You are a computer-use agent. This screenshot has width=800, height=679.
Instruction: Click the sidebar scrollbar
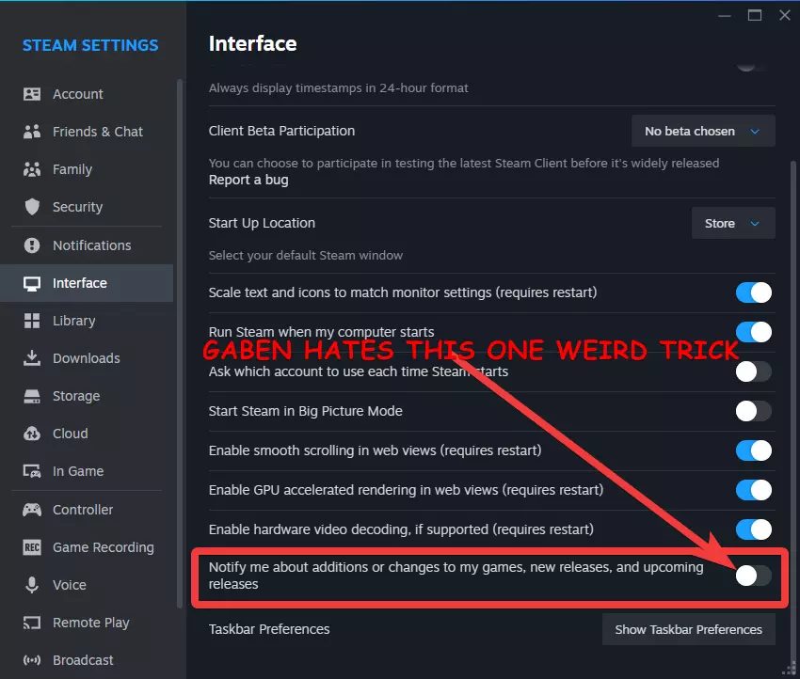pos(179,343)
